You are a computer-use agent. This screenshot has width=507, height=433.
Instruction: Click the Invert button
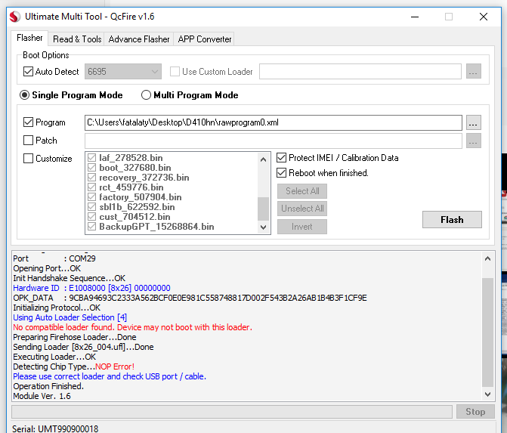click(302, 227)
